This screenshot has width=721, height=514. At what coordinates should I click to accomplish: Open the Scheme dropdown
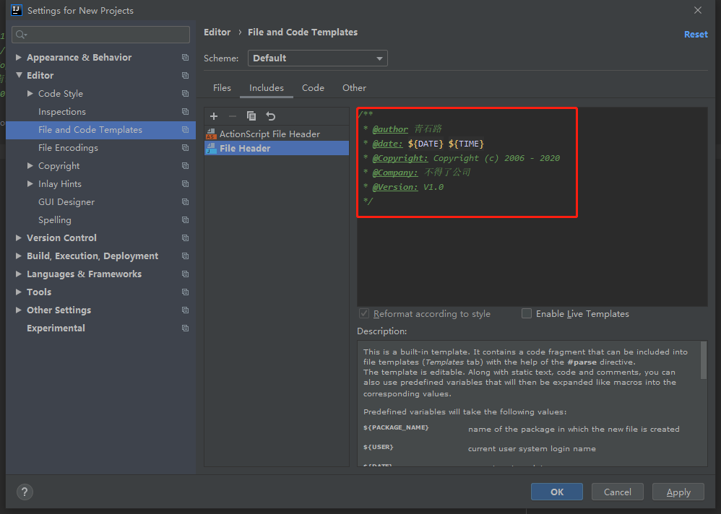pyautogui.click(x=317, y=58)
